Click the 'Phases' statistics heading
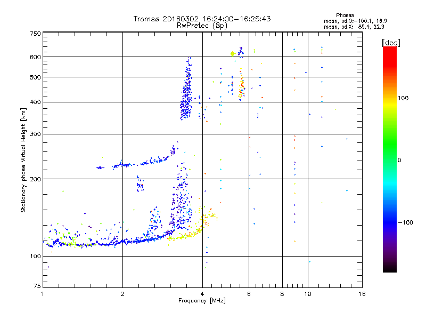Viewport: 426px width, 320px height. tap(345, 15)
